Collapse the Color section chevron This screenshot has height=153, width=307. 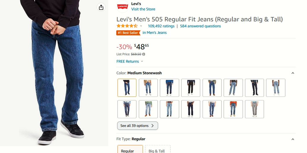tap(293, 73)
